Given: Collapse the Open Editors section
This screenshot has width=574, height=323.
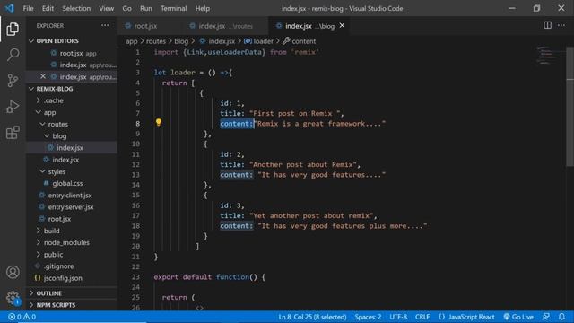Looking at the screenshot, I should (x=72, y=40).
